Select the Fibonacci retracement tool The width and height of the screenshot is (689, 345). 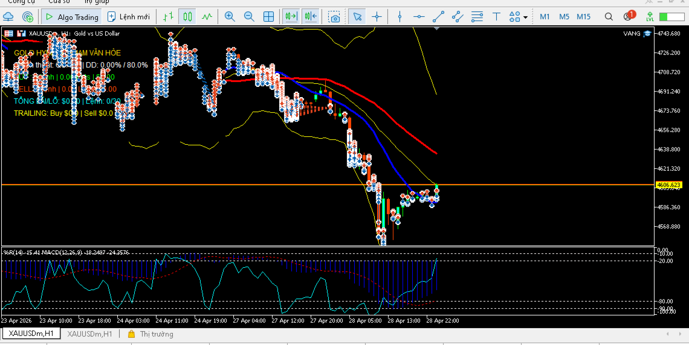[477, 17]
